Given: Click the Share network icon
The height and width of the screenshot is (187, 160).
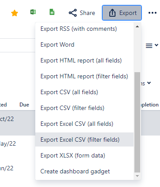Looking at the screenshot, I should (73, 13).
